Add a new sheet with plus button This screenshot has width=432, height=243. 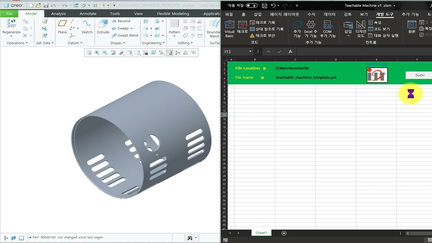[284, 233]
